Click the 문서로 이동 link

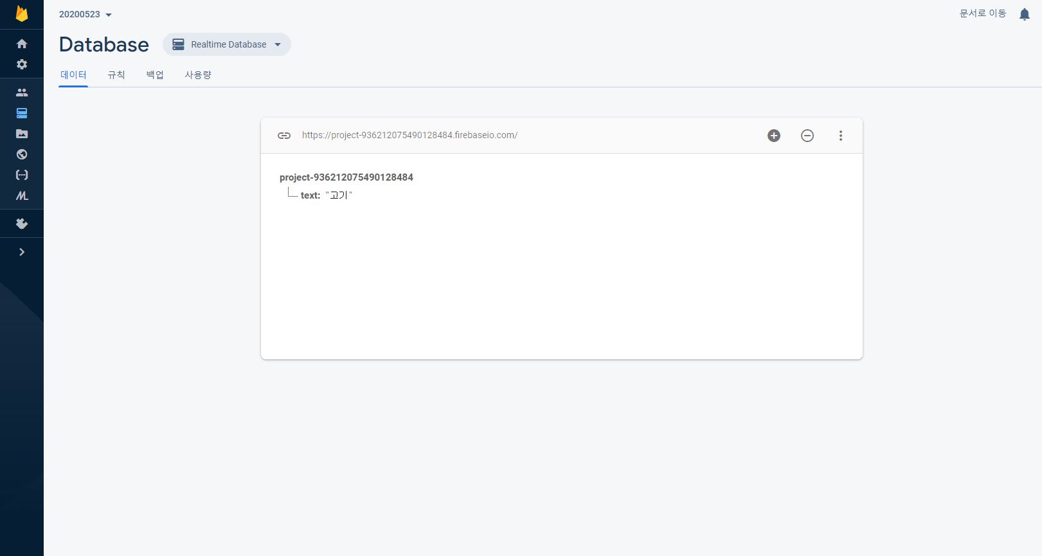tap(983, 13)
